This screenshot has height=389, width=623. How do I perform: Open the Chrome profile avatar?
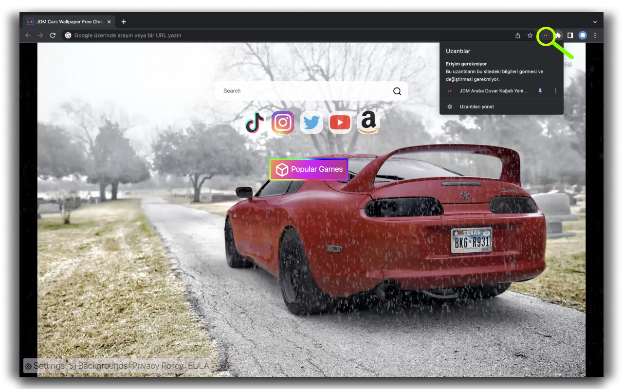(583, 35)
